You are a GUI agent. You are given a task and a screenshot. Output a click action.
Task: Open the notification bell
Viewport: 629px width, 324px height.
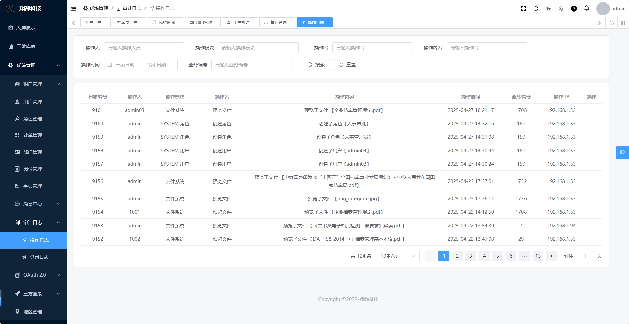tap(587, 8)
